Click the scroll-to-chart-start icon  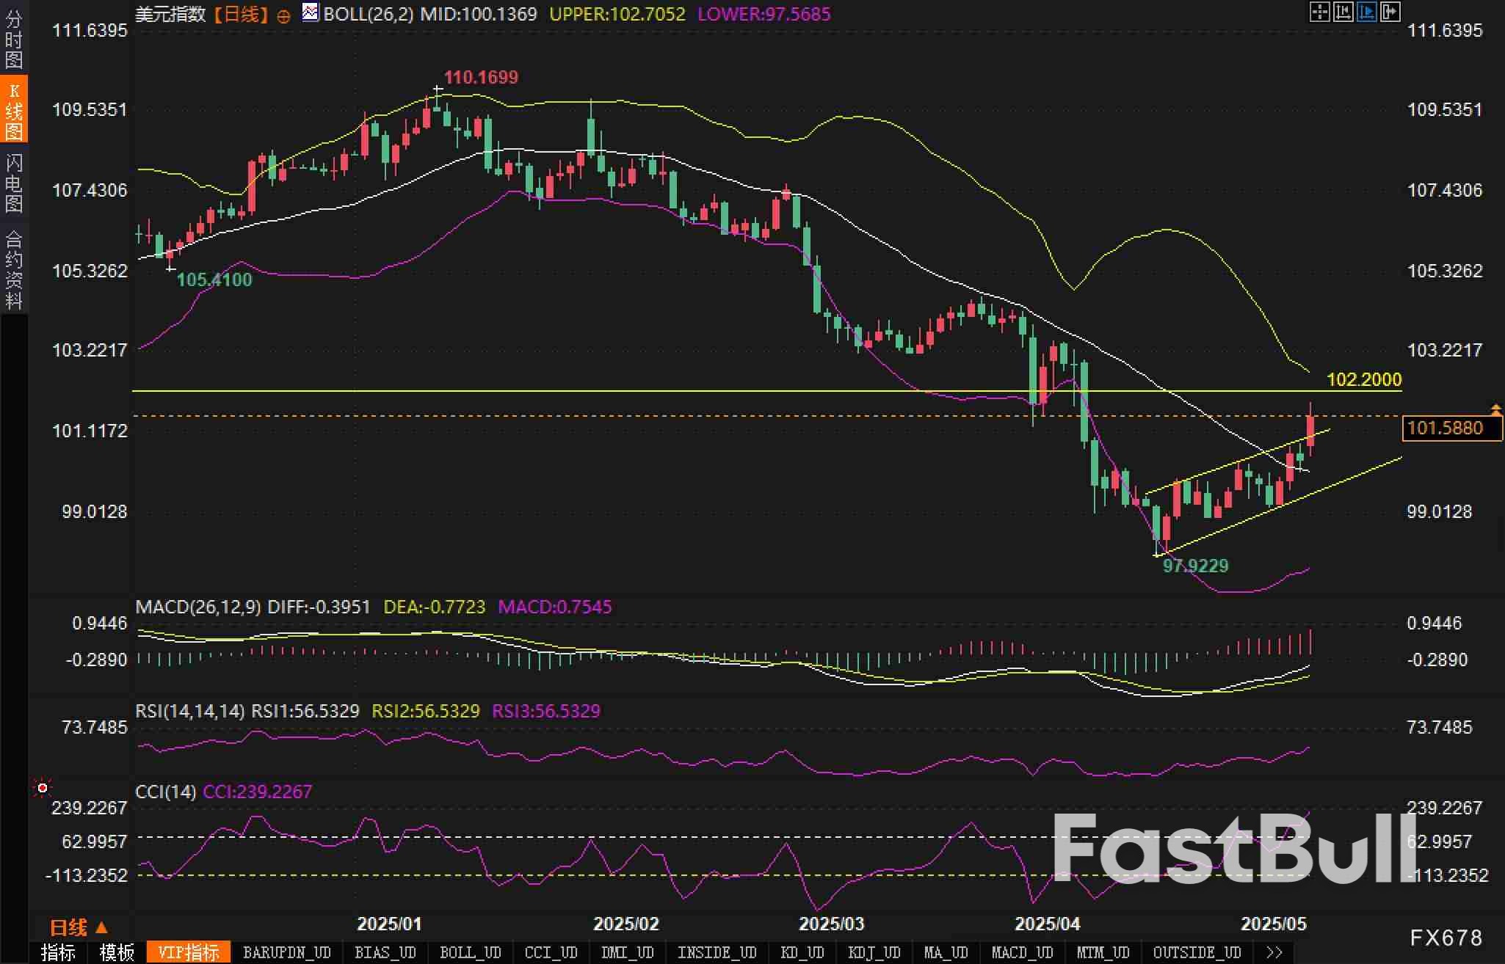click(x=1343, y=12)
